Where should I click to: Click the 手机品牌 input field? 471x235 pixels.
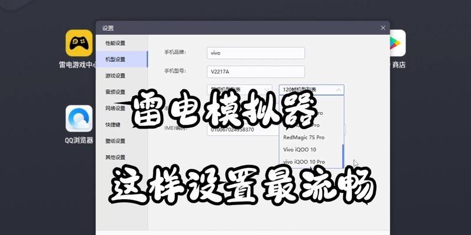pos(256,53)
